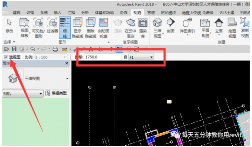
Task: Click Elevation (立面) tool
Action: point(219,25)
